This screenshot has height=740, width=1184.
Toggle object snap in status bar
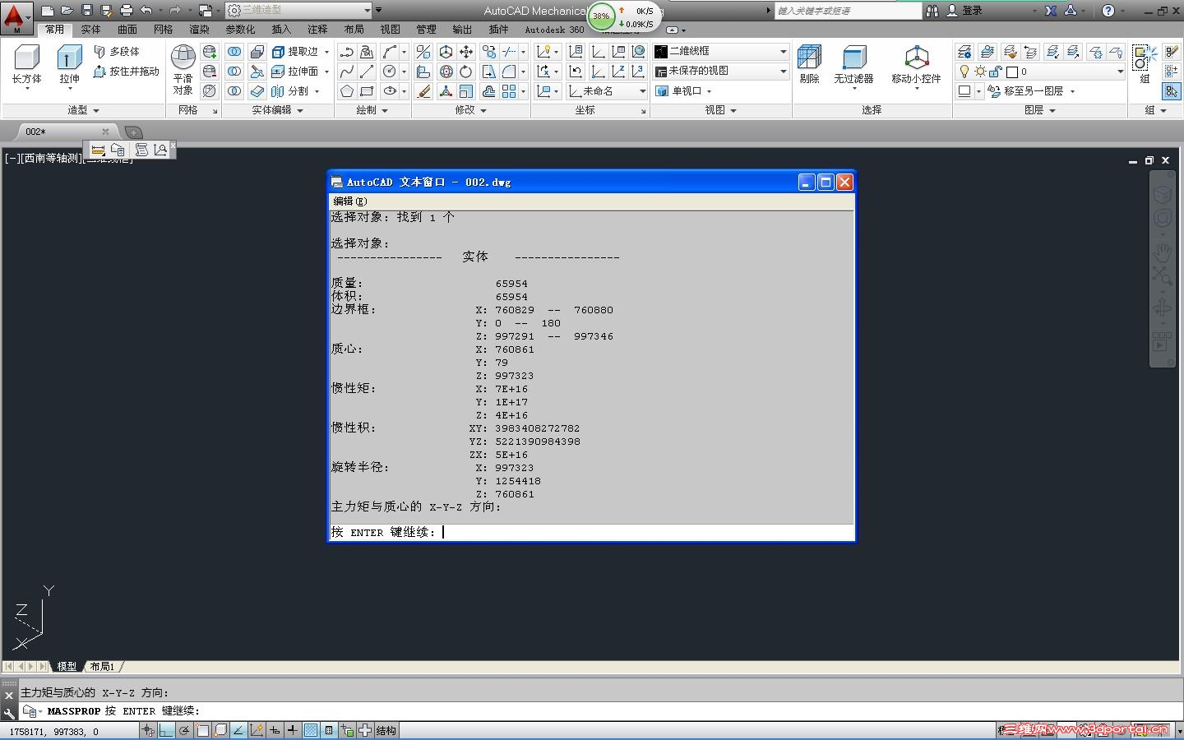(x=203, y=730)
